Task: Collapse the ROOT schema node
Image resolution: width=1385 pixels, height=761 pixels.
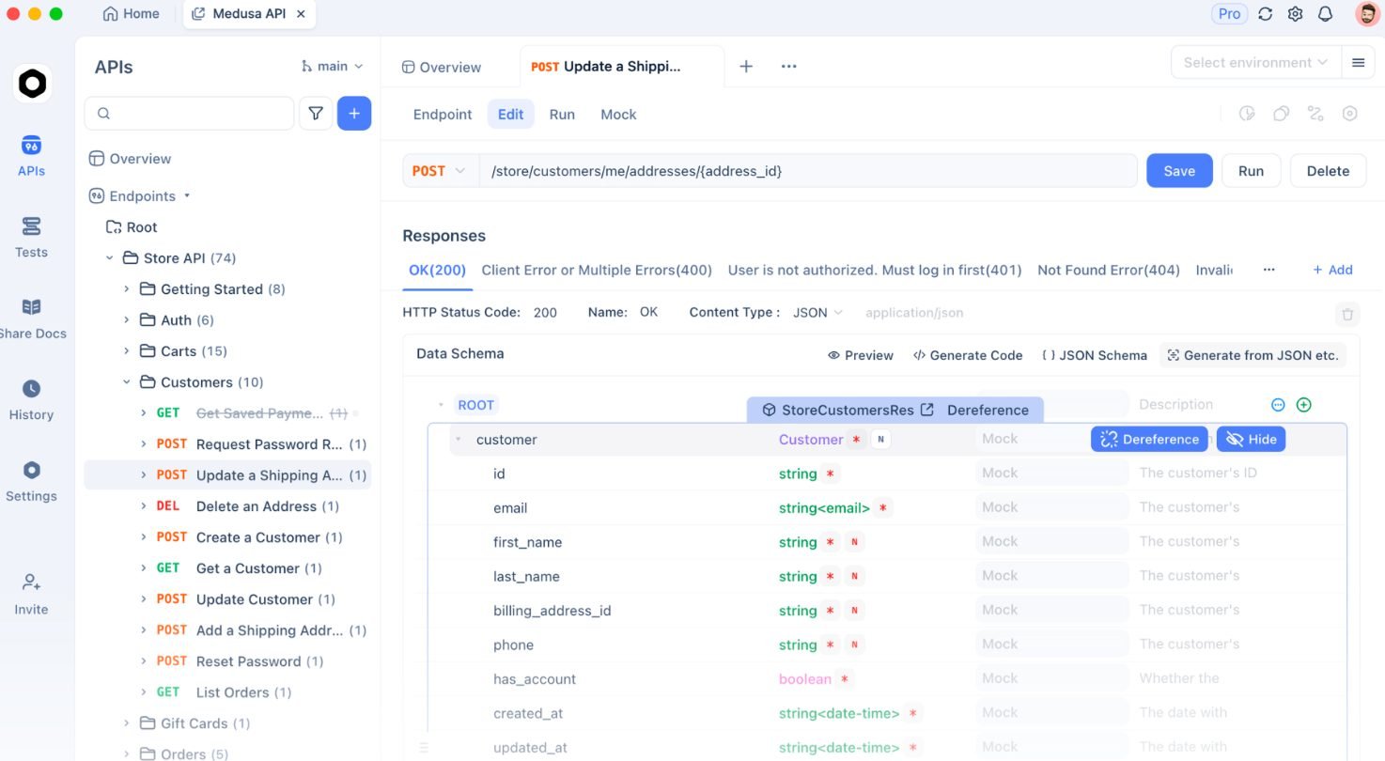Action: [441, 405]
